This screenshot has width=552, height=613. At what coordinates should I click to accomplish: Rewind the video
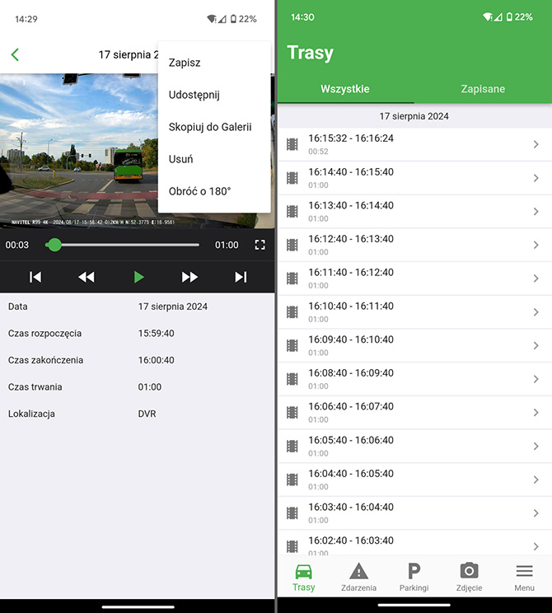87,277
